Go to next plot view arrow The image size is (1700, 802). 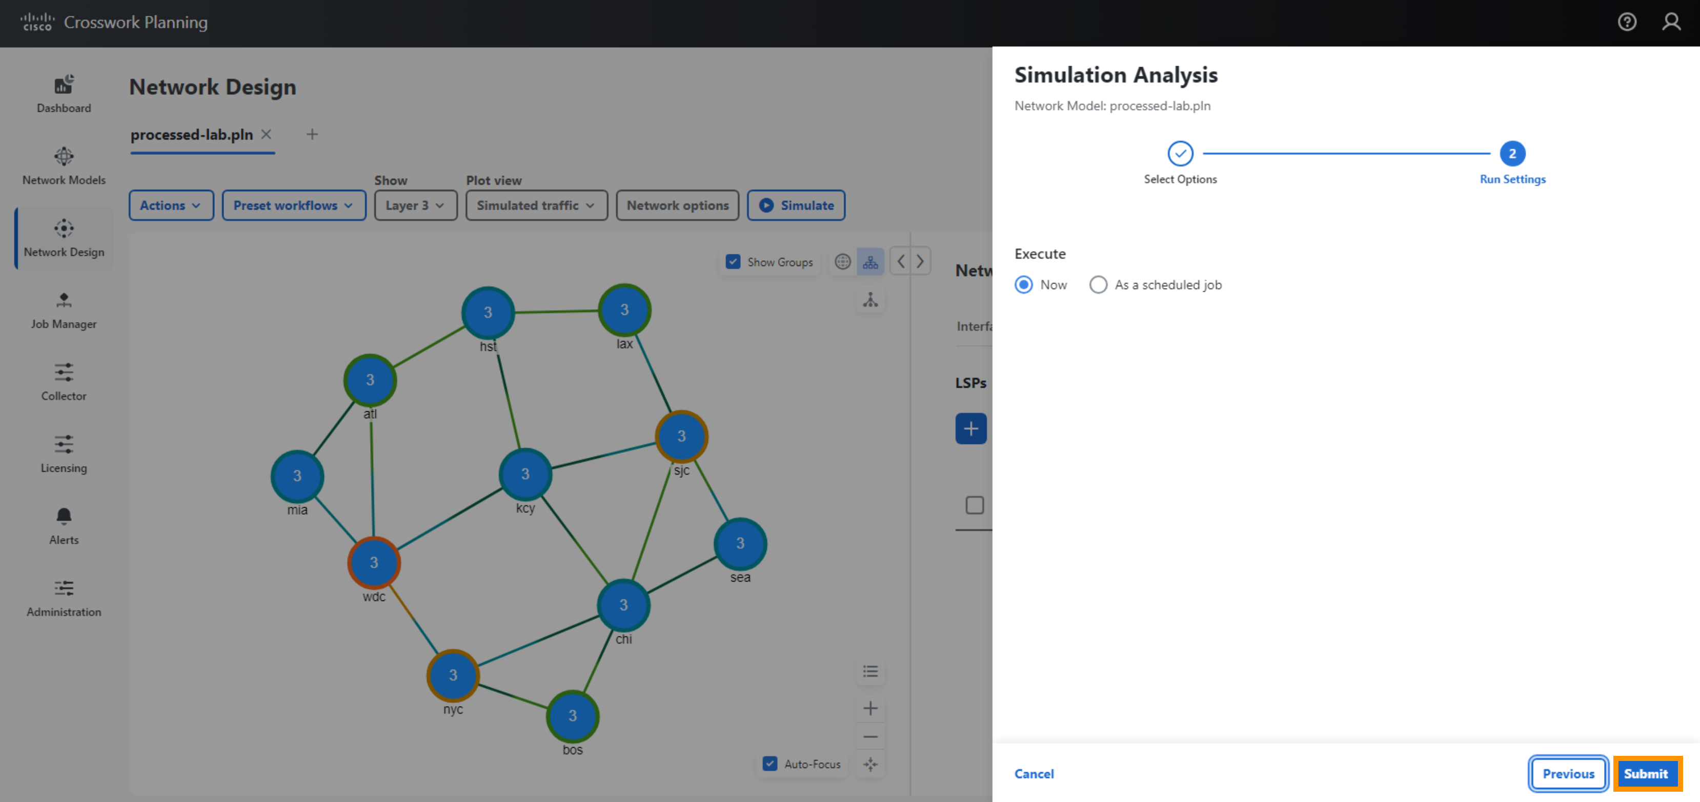click(x=920, y=262)
